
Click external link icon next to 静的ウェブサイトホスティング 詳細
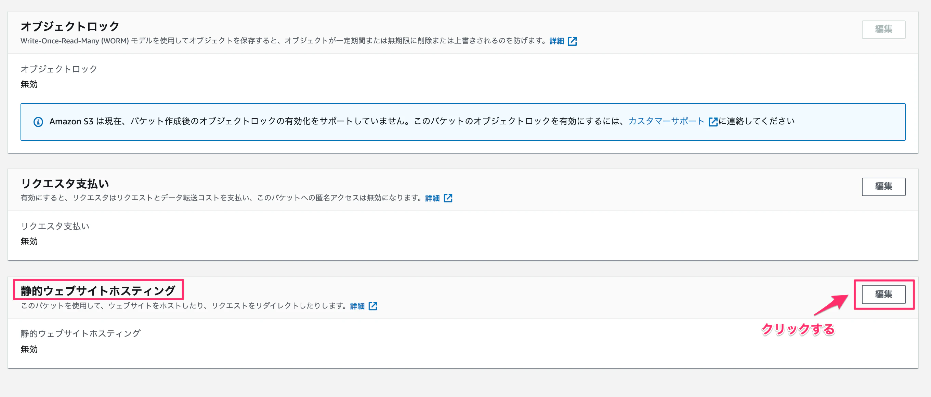click(372, 306)
